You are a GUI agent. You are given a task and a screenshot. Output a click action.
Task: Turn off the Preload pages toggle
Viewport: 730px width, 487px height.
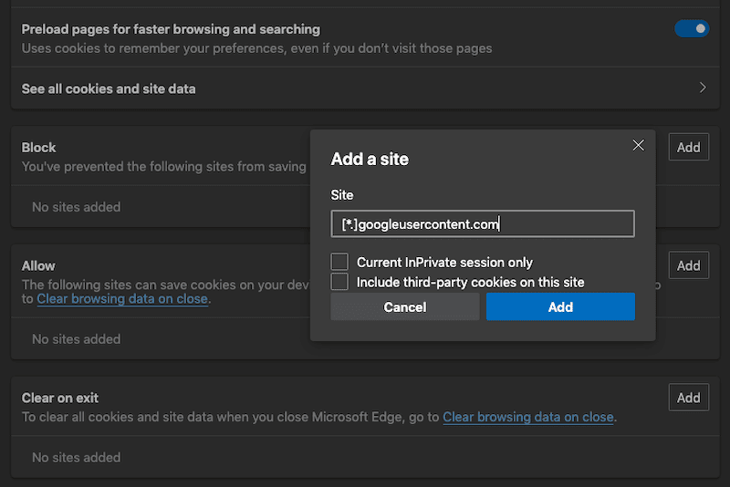(x=691, y=29)
